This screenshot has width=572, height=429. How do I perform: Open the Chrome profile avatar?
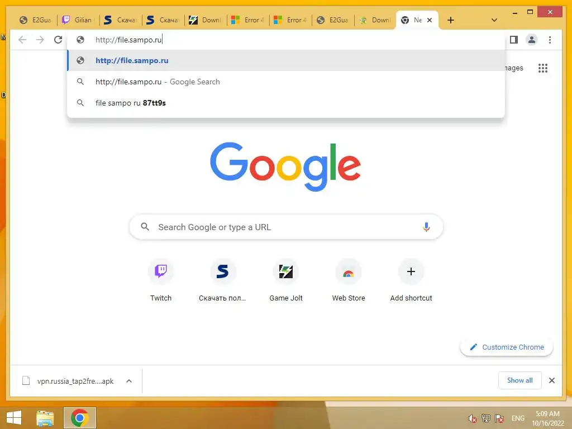coord(532,40)
